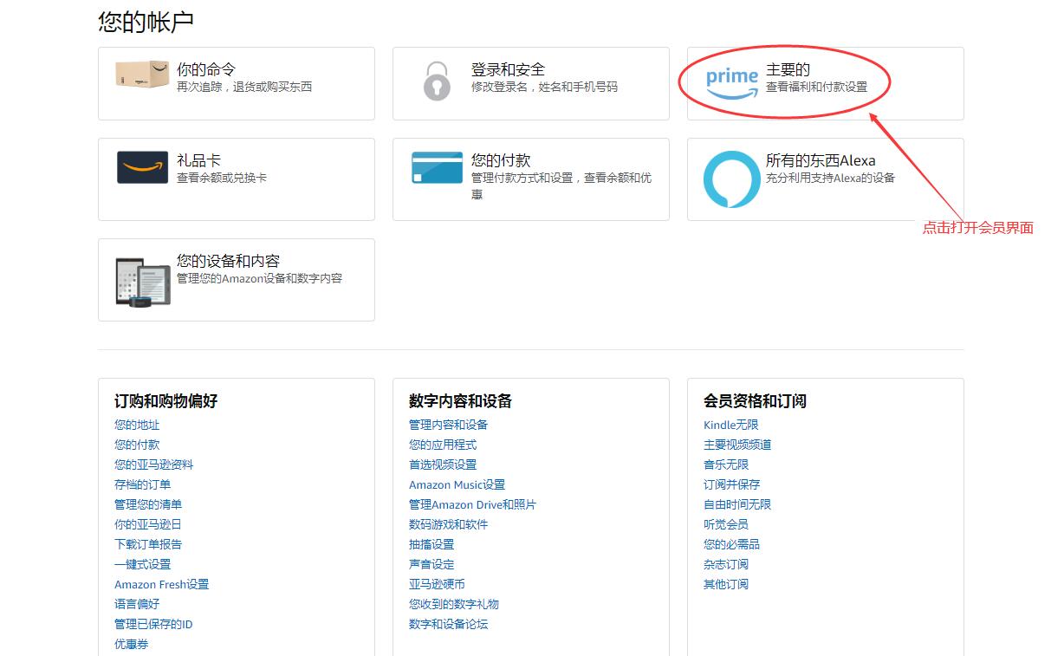This screenshot has width=1064, height=656.
Task: Click 下载订单报告 link
Action: pos(146,544)
